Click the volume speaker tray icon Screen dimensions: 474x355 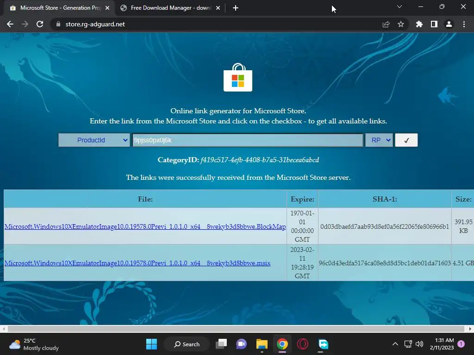pos(419,344)
